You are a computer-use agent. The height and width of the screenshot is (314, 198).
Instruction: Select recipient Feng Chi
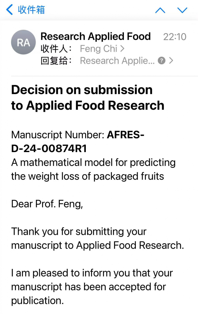pyautogui.click(x=98, y=49)
